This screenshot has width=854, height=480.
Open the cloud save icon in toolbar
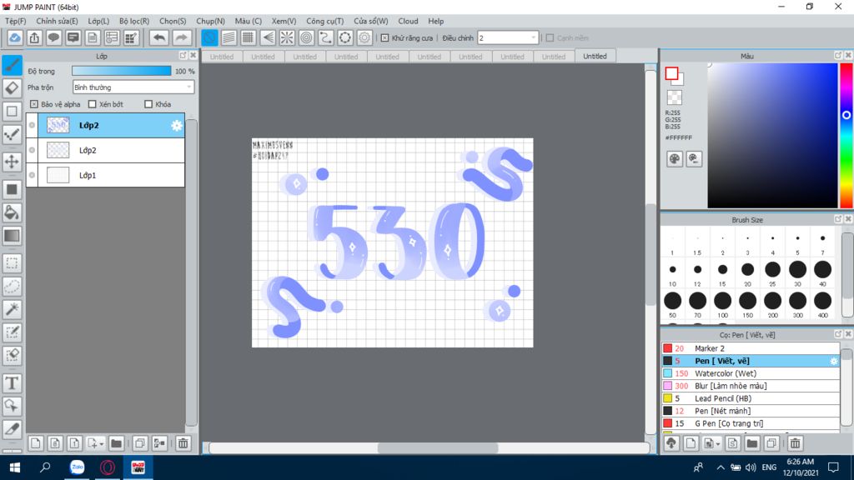15,37
